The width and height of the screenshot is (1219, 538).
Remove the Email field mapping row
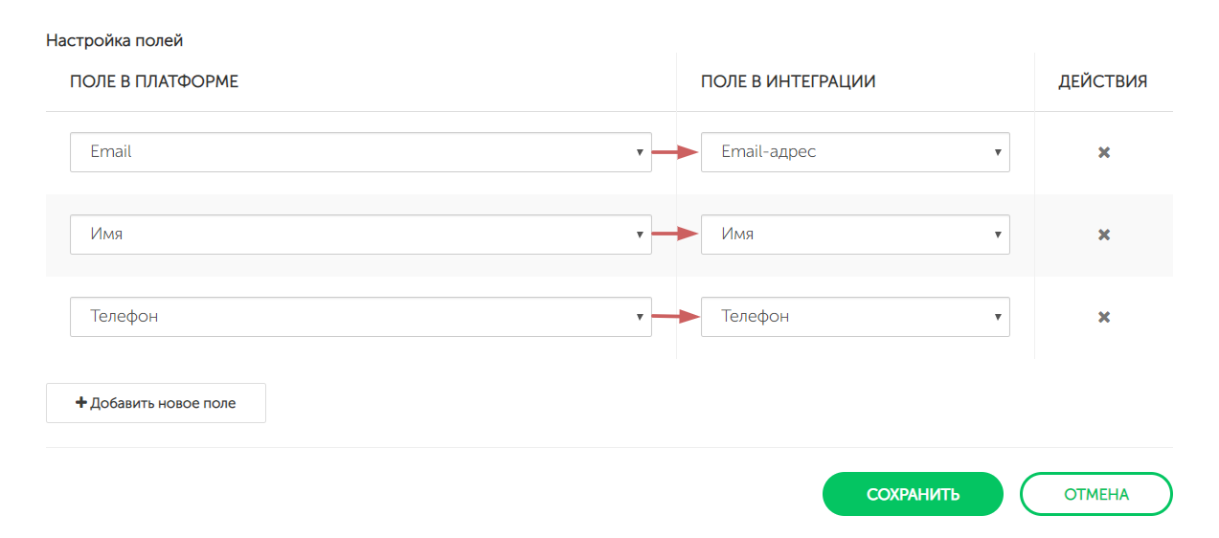click(x=1103, y=152)
